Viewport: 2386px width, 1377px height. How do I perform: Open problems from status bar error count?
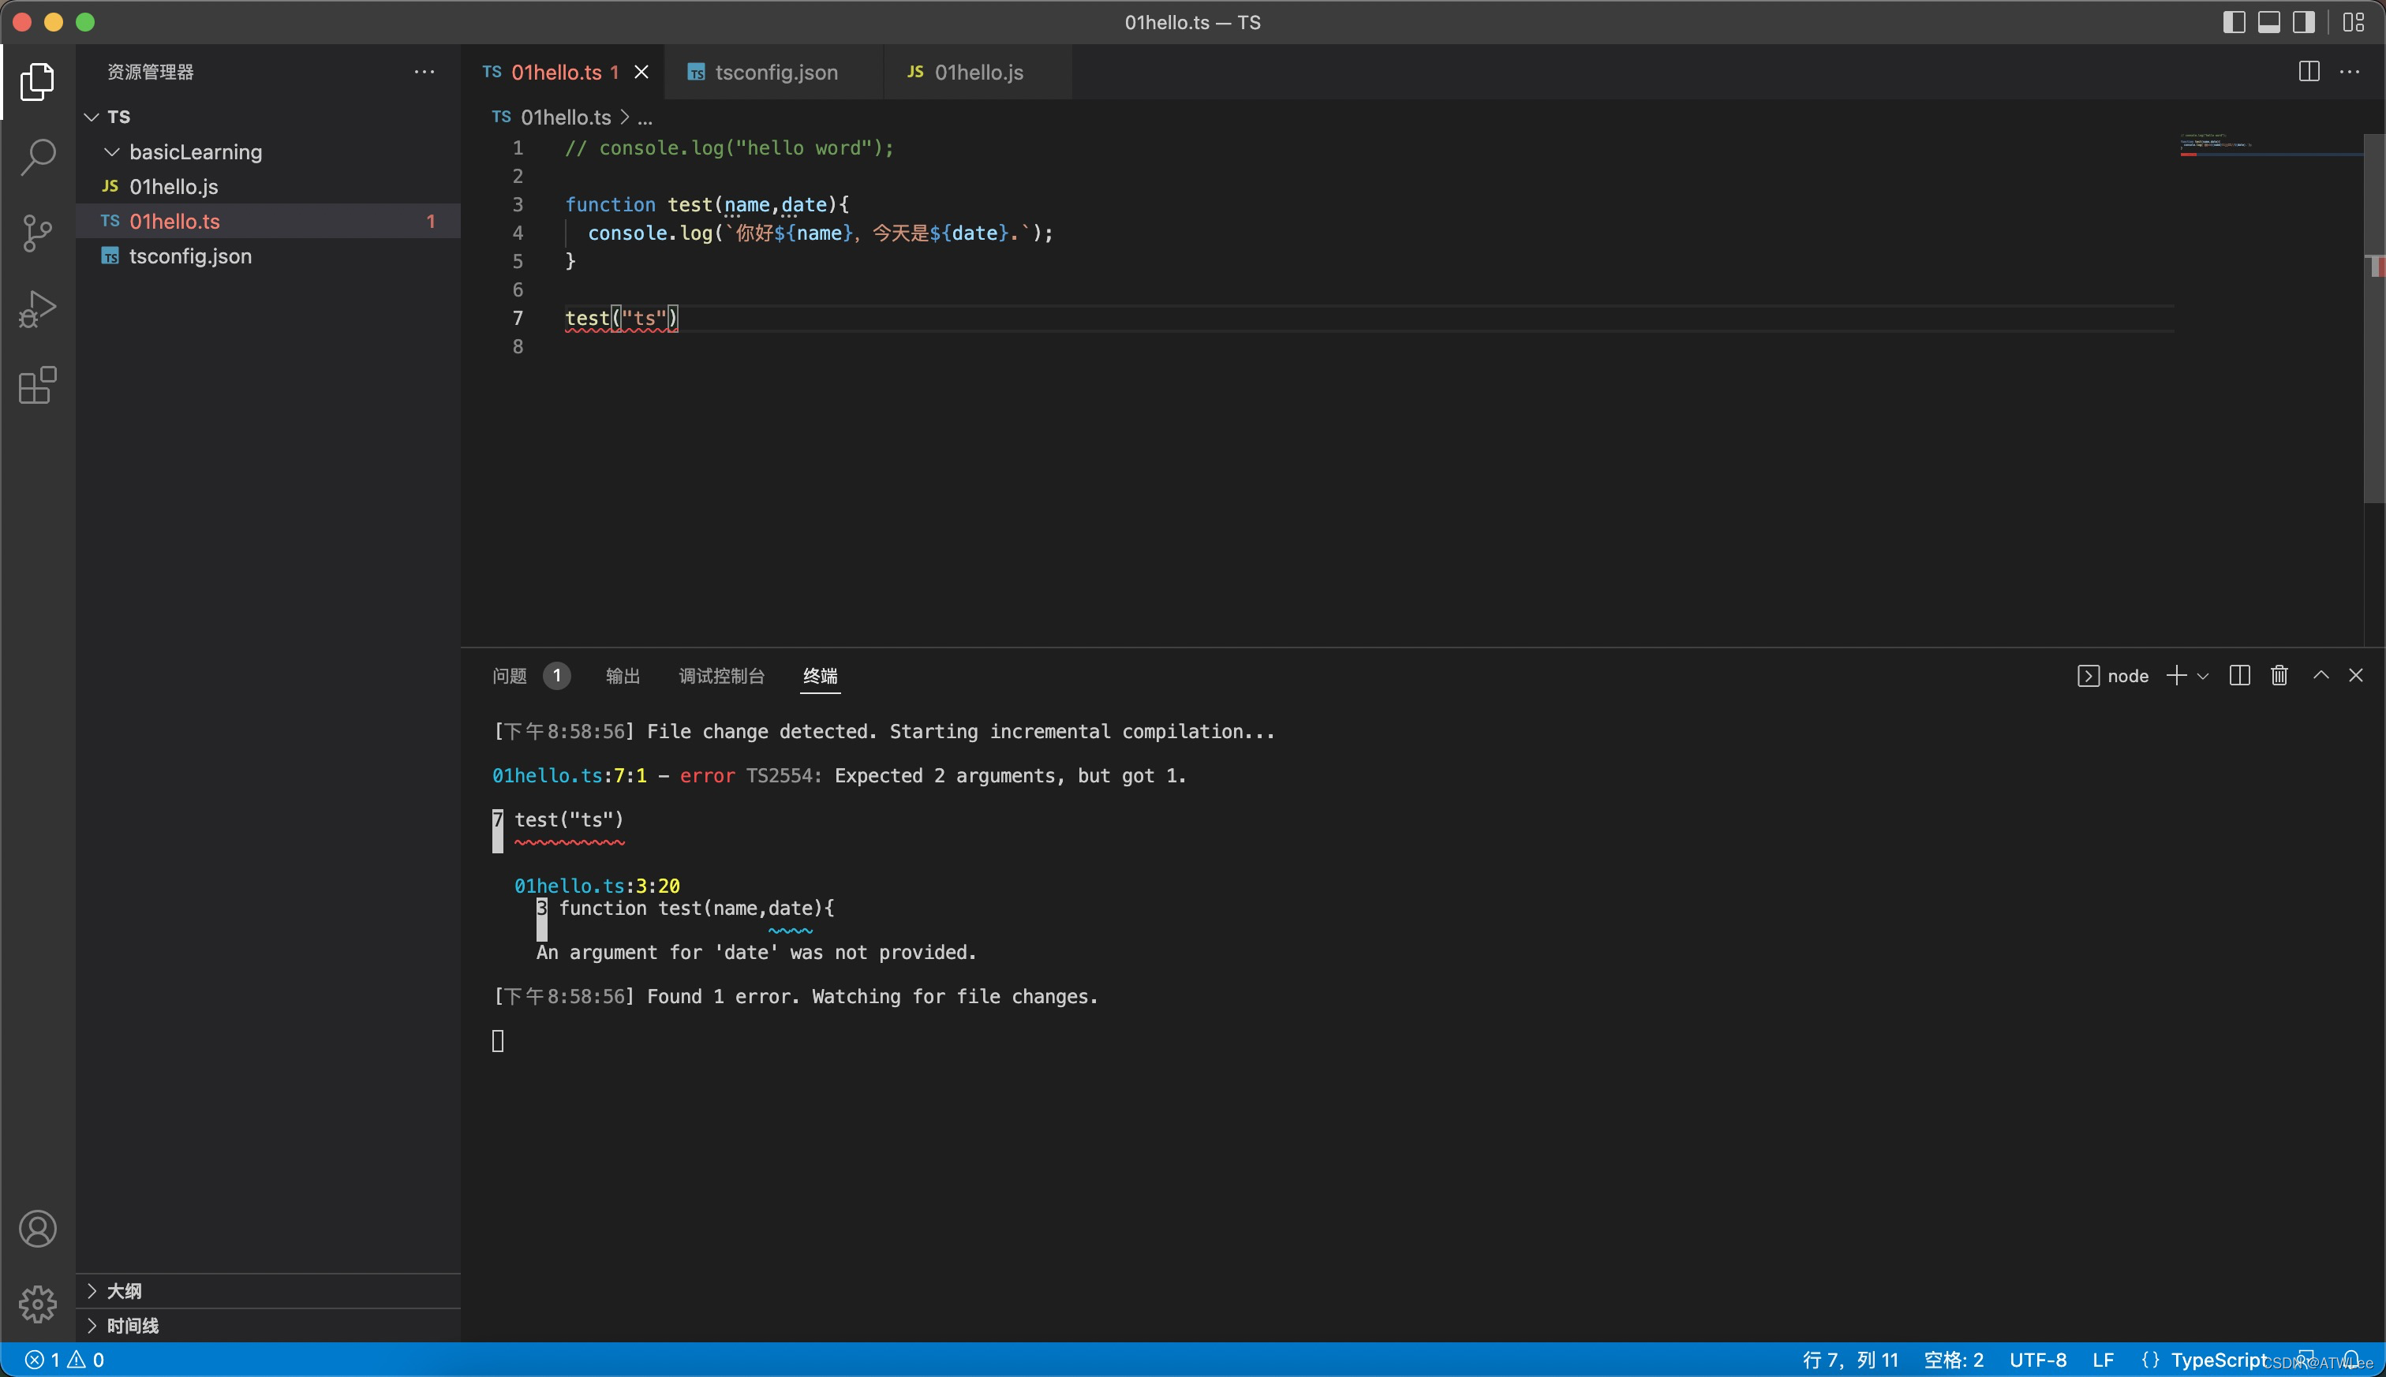point(65,1360)
